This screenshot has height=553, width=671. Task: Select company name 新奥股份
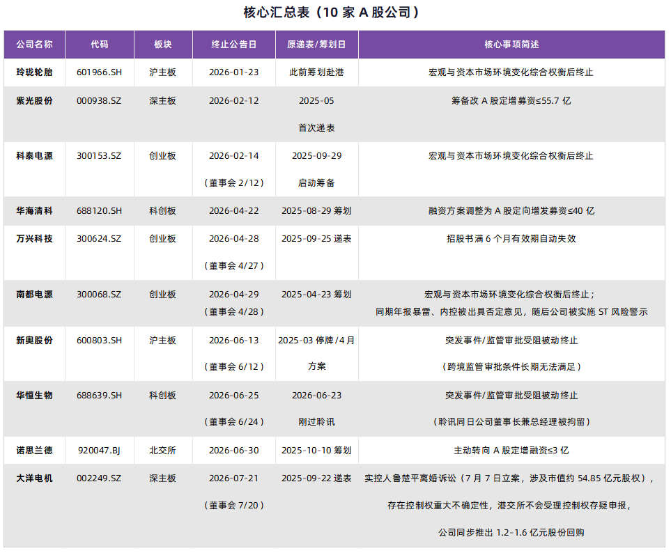(35, 341)
